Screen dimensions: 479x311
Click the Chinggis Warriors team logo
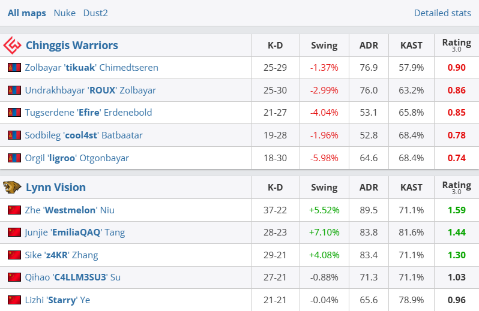12,45
